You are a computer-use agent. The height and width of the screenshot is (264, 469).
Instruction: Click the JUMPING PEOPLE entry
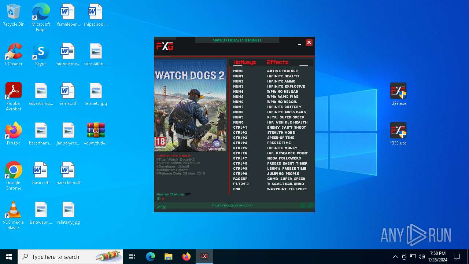[x=283, y=174]
